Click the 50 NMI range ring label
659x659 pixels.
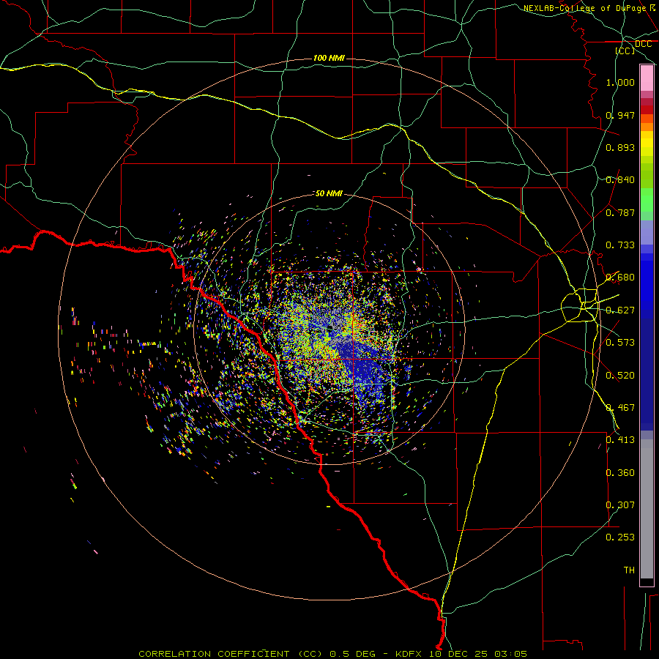point(329,193)
